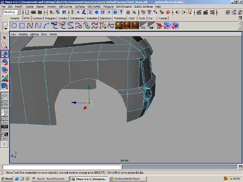Expand layout options arrow below toolbox
The width and height of the screenshot is (243, 182).
5,144
